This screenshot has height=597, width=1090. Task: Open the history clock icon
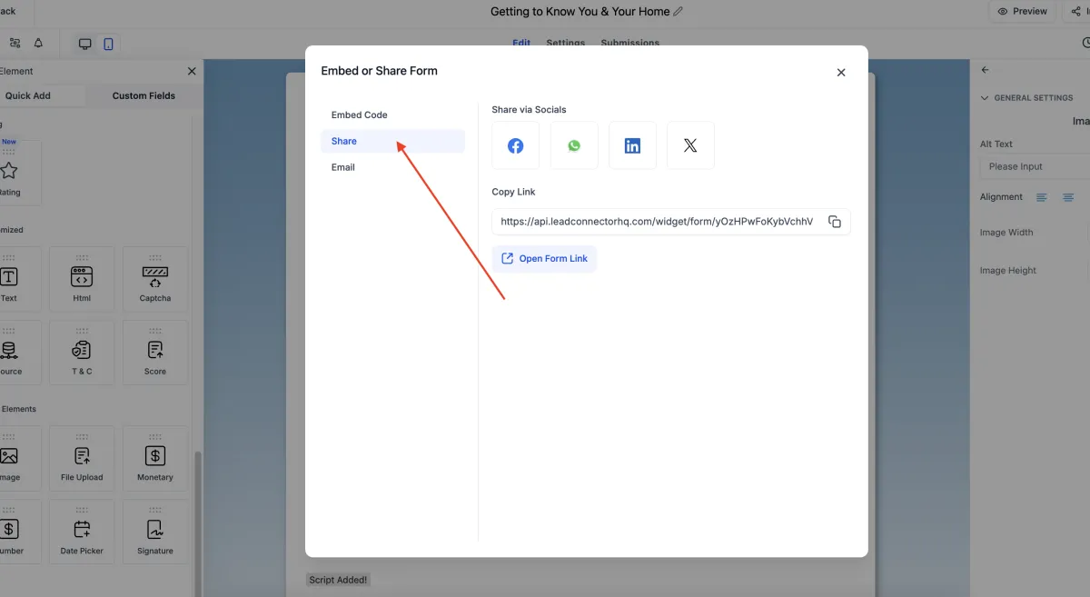point(1086,43)
